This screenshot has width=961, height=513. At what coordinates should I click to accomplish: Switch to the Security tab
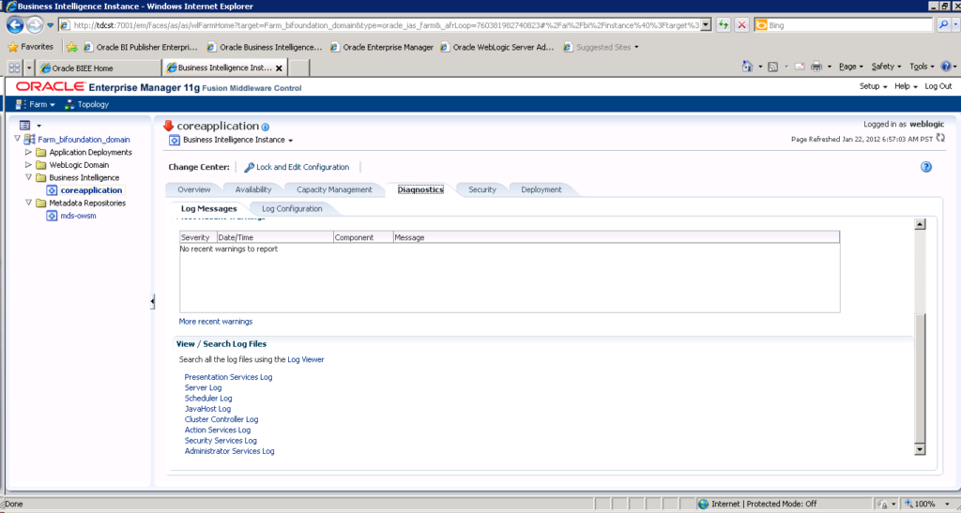pyautogui.click(x=482, y=189)
